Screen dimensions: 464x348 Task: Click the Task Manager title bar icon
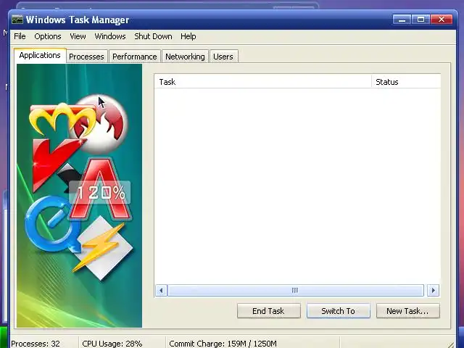(17, 20)
